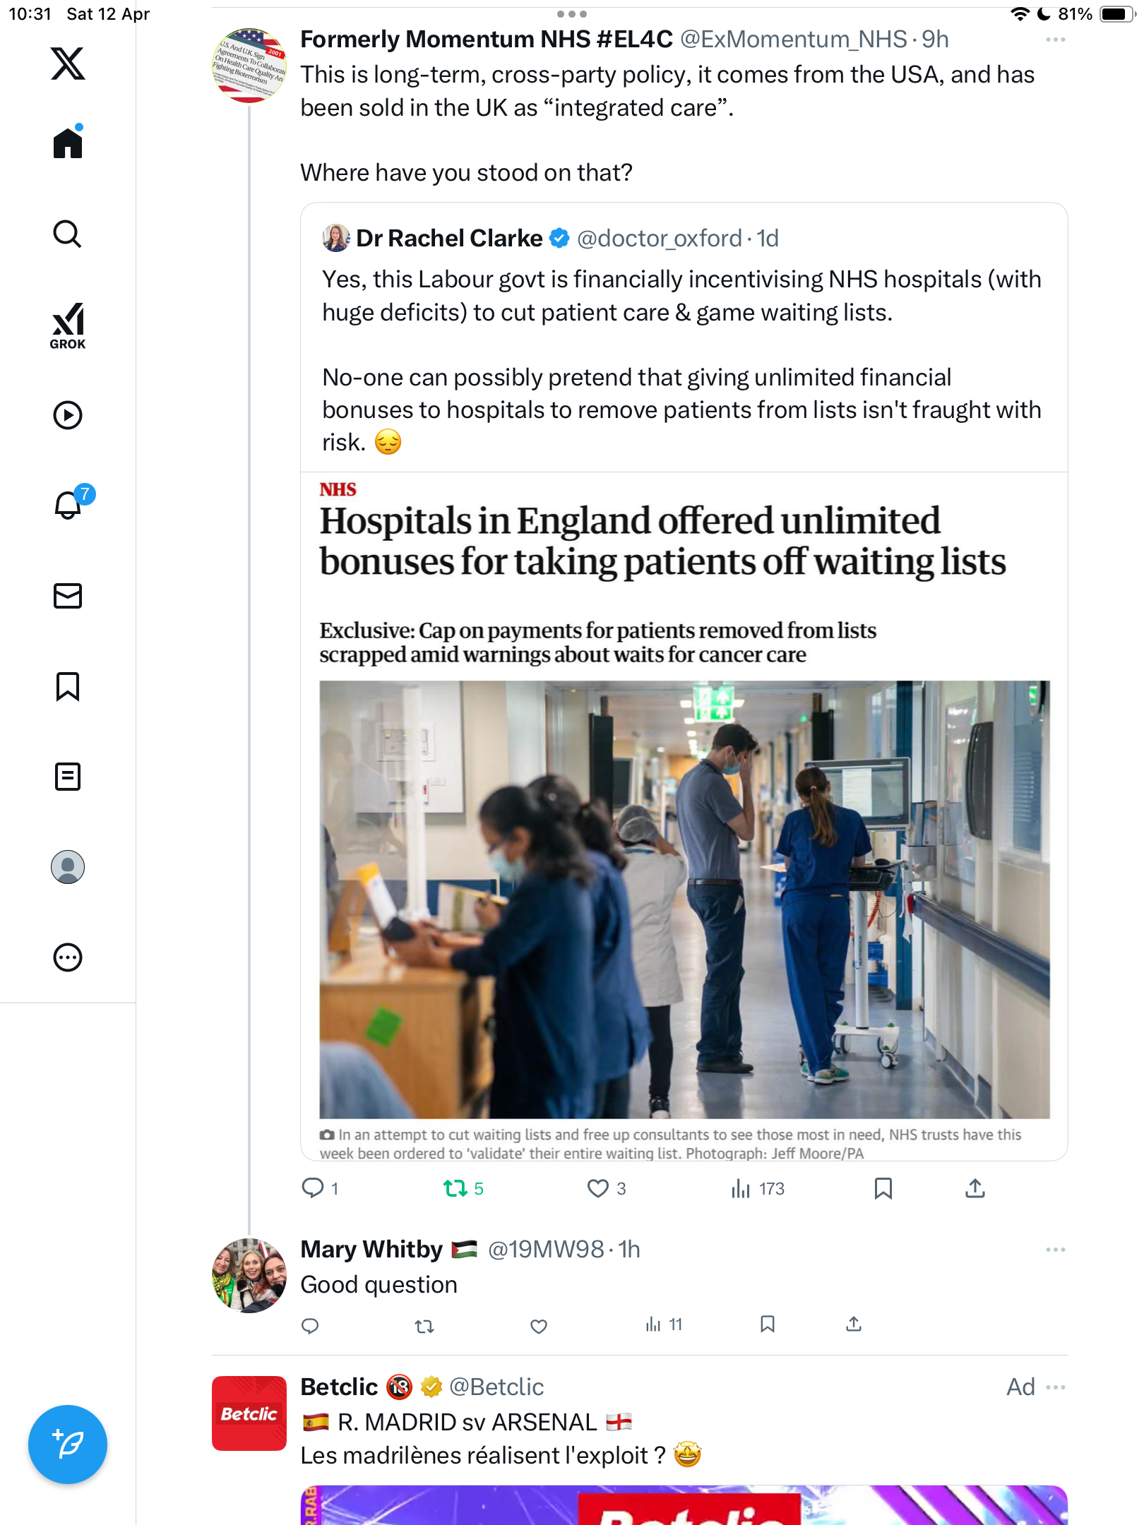Image resolution: width=1144 pixels, height=1525 pixels.
Task: Open the video play icon in sidebar
Action: tap(68, 415)
